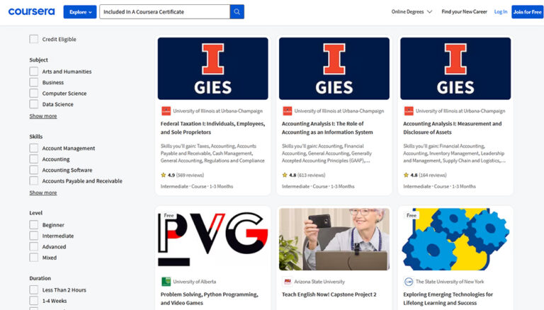Screen dimensions: 544x310
Task: Click the star icon beside 4.8 (613 reviews)
Action: click(x=285, y=175)
